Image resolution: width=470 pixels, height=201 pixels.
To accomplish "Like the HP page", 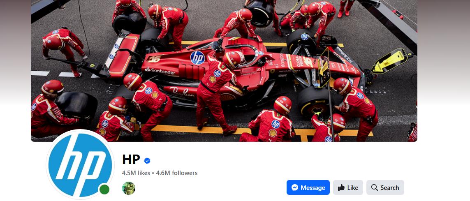I will click(348, 187).
